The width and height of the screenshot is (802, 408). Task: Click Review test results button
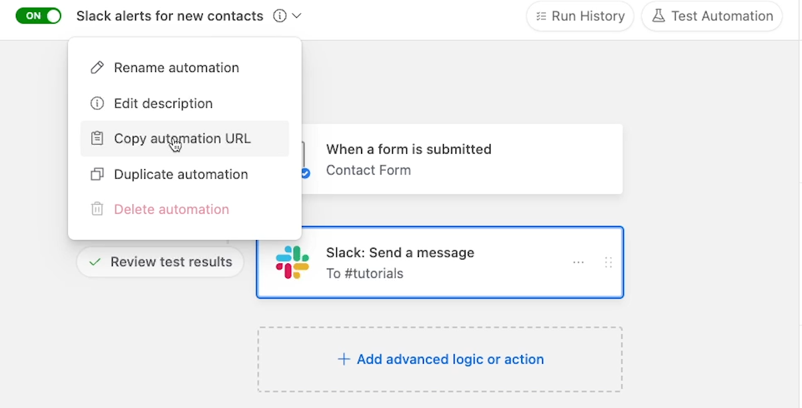160,262
